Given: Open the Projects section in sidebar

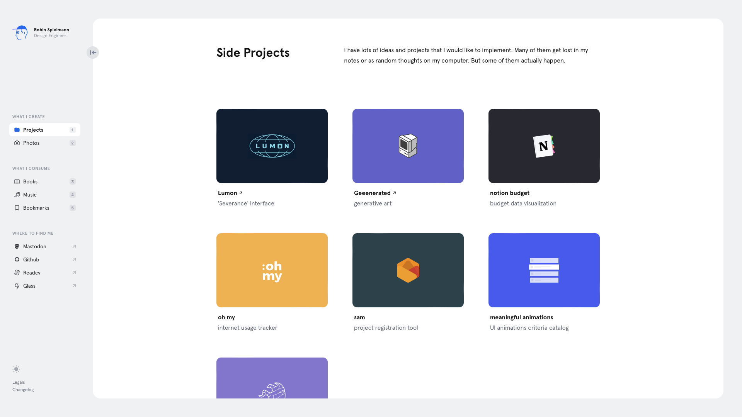Looking at the screenshot, I should tap(45, 130).
